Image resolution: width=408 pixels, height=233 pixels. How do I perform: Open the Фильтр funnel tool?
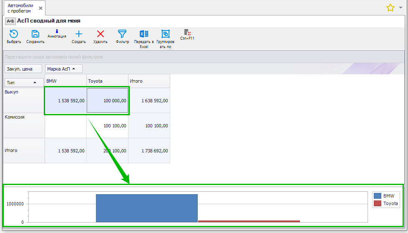(x=122, y=34)
